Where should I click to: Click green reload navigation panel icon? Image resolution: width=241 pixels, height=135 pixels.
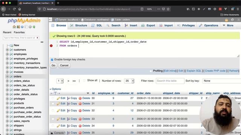[x=34, y=27]
